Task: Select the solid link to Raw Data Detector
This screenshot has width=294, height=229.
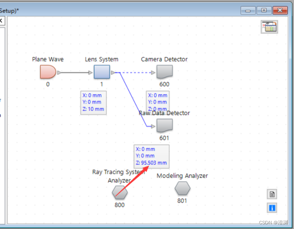Action: click(133, 99)
